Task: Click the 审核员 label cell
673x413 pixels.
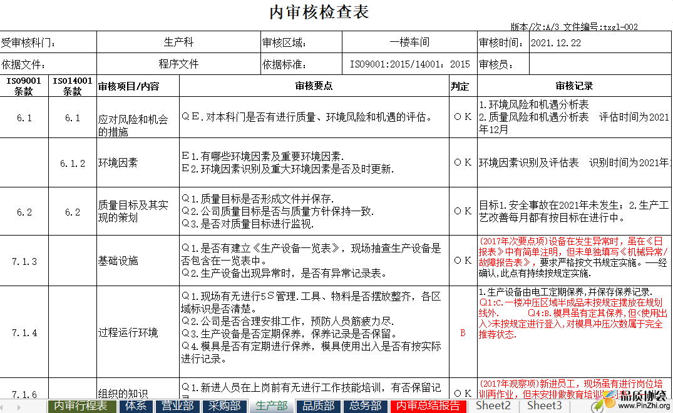Action: point(503,64)
